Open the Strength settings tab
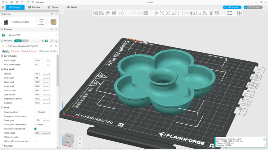 pos(16,51)
